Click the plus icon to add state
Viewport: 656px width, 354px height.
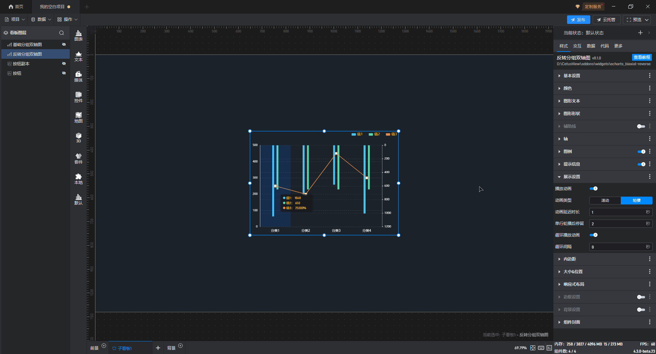coord(640,33)
